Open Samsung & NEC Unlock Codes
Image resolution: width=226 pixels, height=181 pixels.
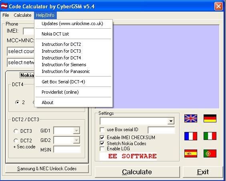pyautogui.click(x=47, y=169)
